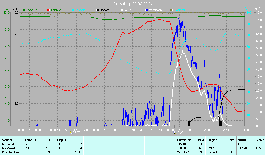265x155 pixels.
Task: Click the 18:00 time axis label
Action: (x=189, y=130)
